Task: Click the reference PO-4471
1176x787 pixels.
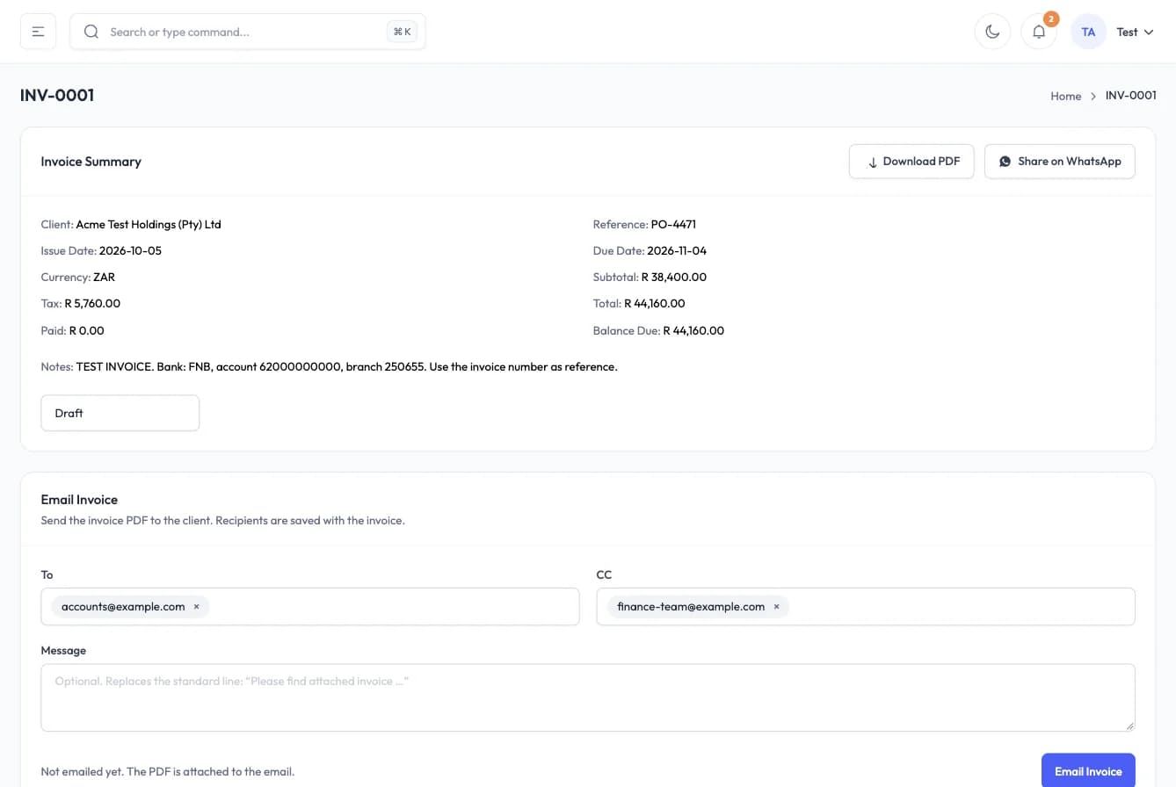Action: (673, 225)
